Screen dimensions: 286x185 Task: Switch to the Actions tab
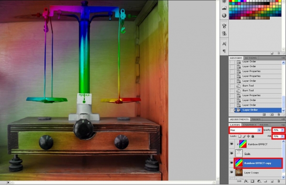point(251,58)
